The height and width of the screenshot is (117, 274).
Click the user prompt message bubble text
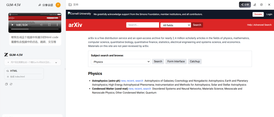[35, 40]
